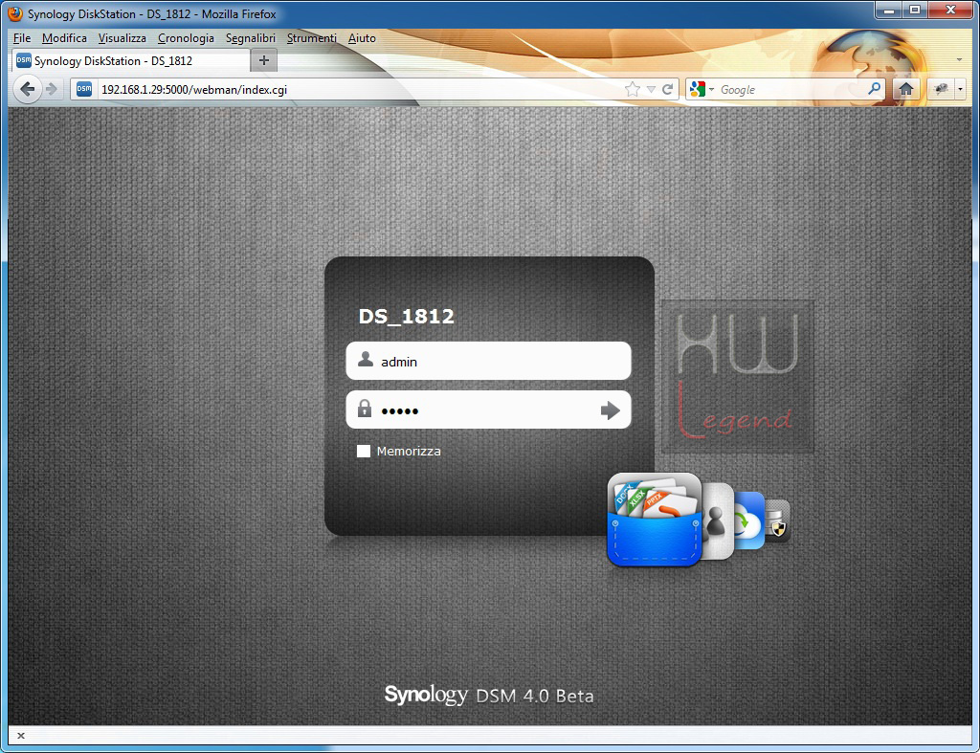Reload the page with the refresh icon
The width and height of the screenshot is (980, 753).
(x=667, y=89)
